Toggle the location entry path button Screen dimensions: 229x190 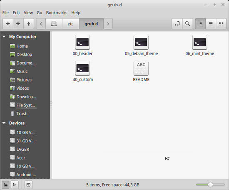[177, 24]
